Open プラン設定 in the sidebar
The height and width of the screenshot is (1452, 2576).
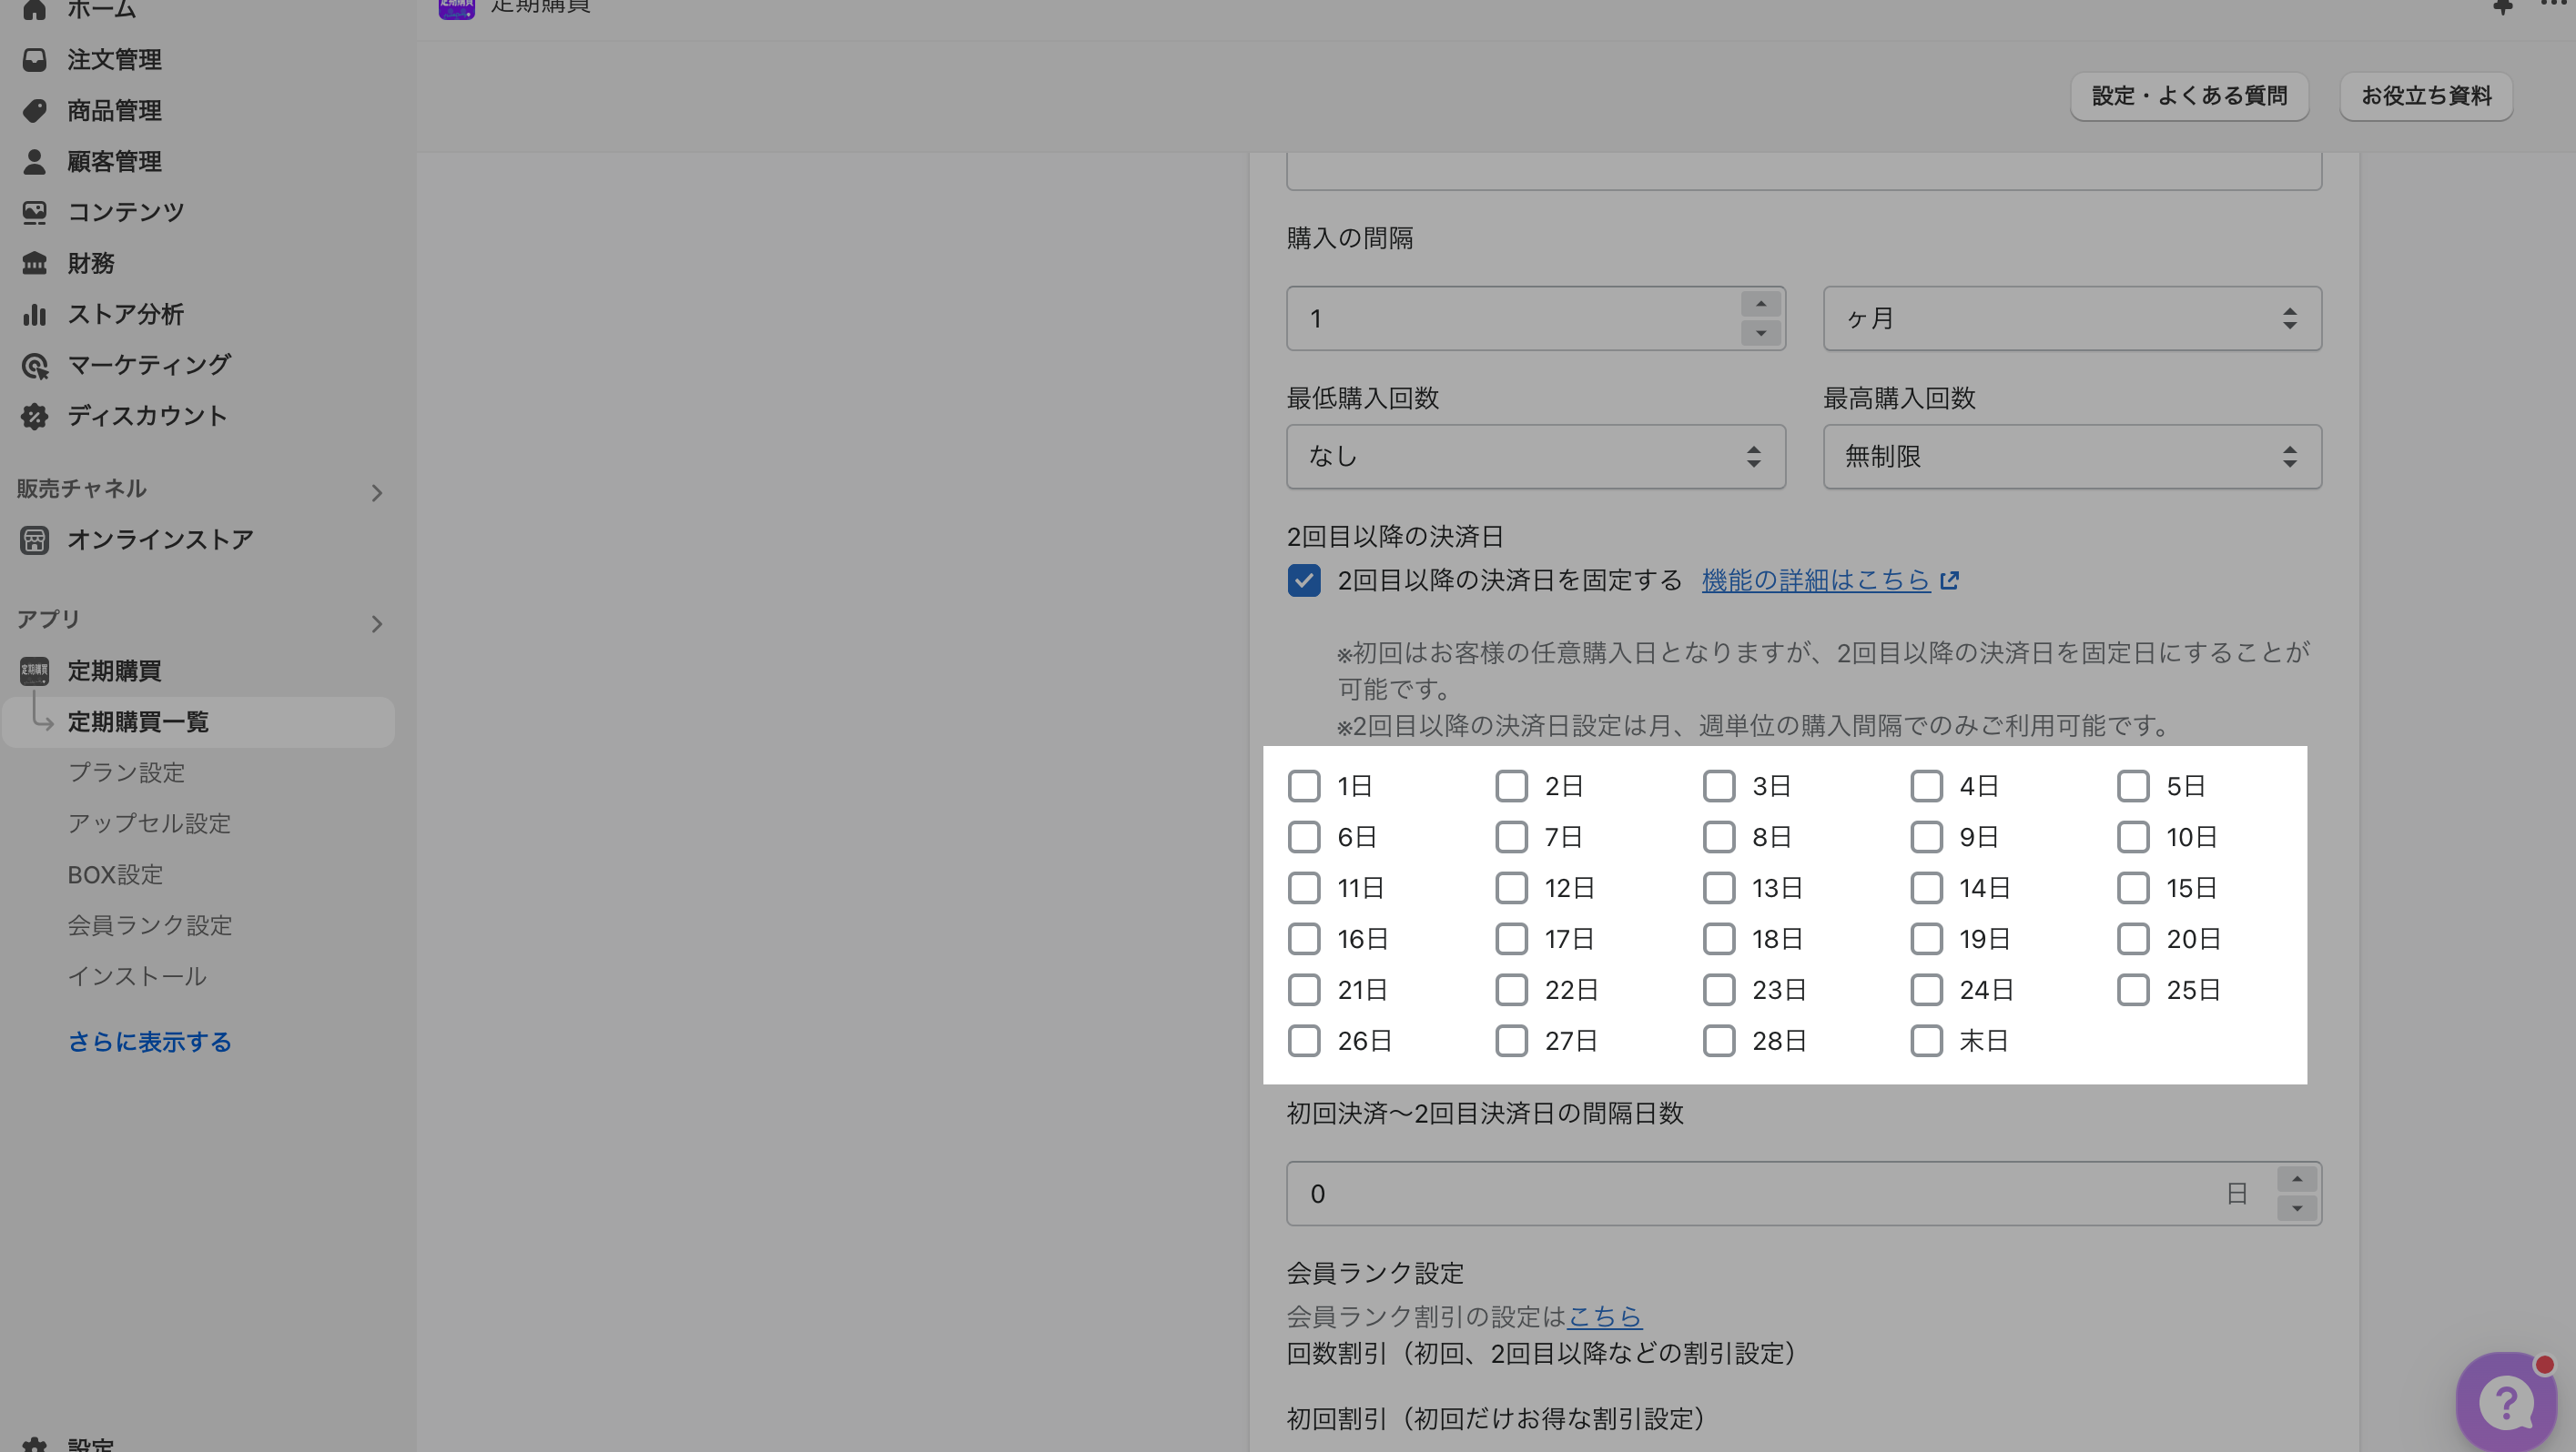pyautogui.click(x=126, y=772)
